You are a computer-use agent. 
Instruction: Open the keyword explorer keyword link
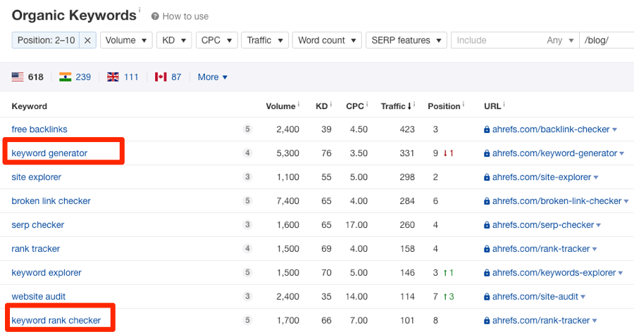(46, 272)
